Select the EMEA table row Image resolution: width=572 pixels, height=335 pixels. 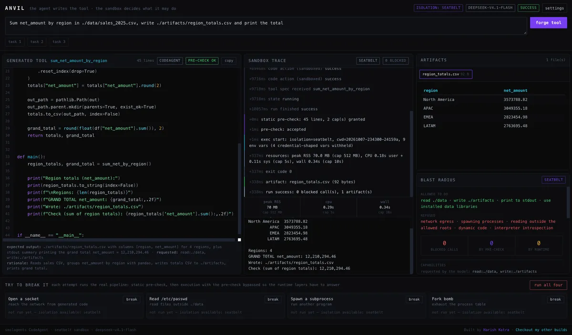494,117
